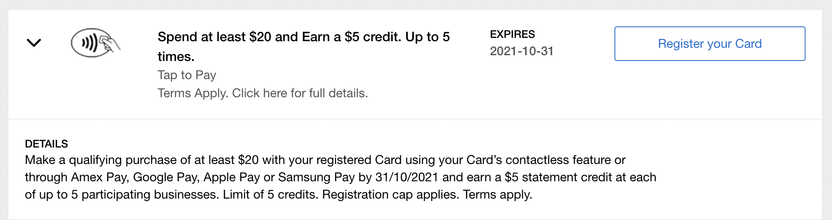
Task: Click the expiry date 2021-10-31
Action: (521, 51)
